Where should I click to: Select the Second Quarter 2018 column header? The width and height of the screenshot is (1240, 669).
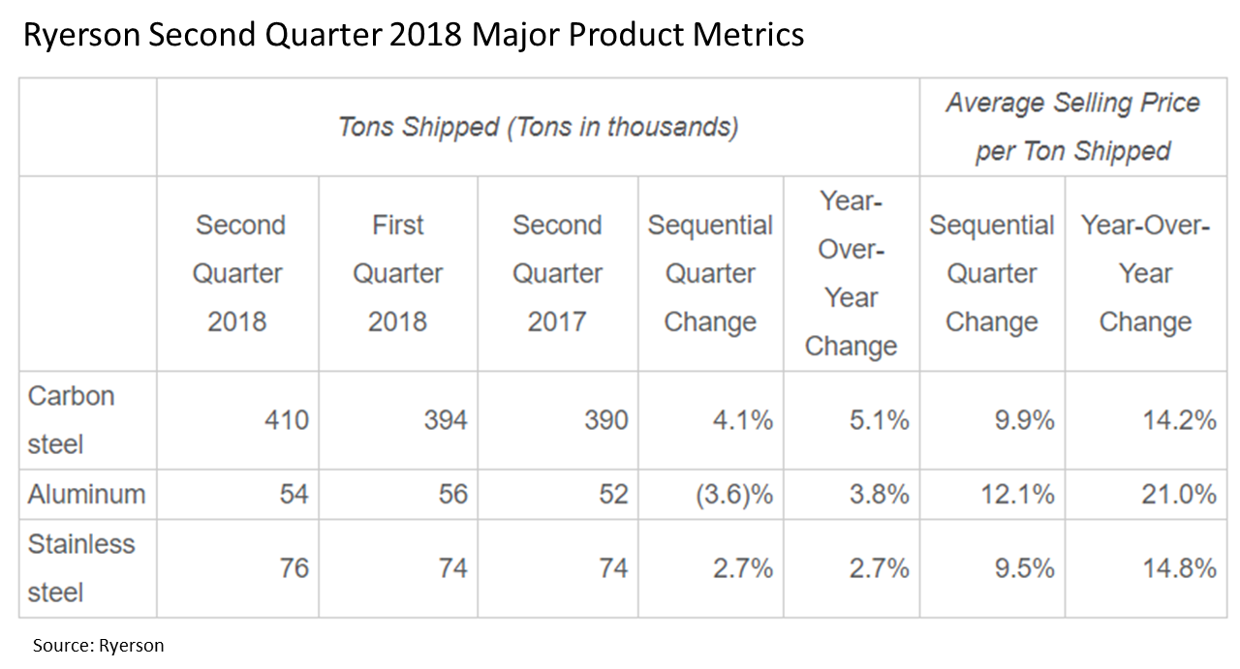pos(238,273)
